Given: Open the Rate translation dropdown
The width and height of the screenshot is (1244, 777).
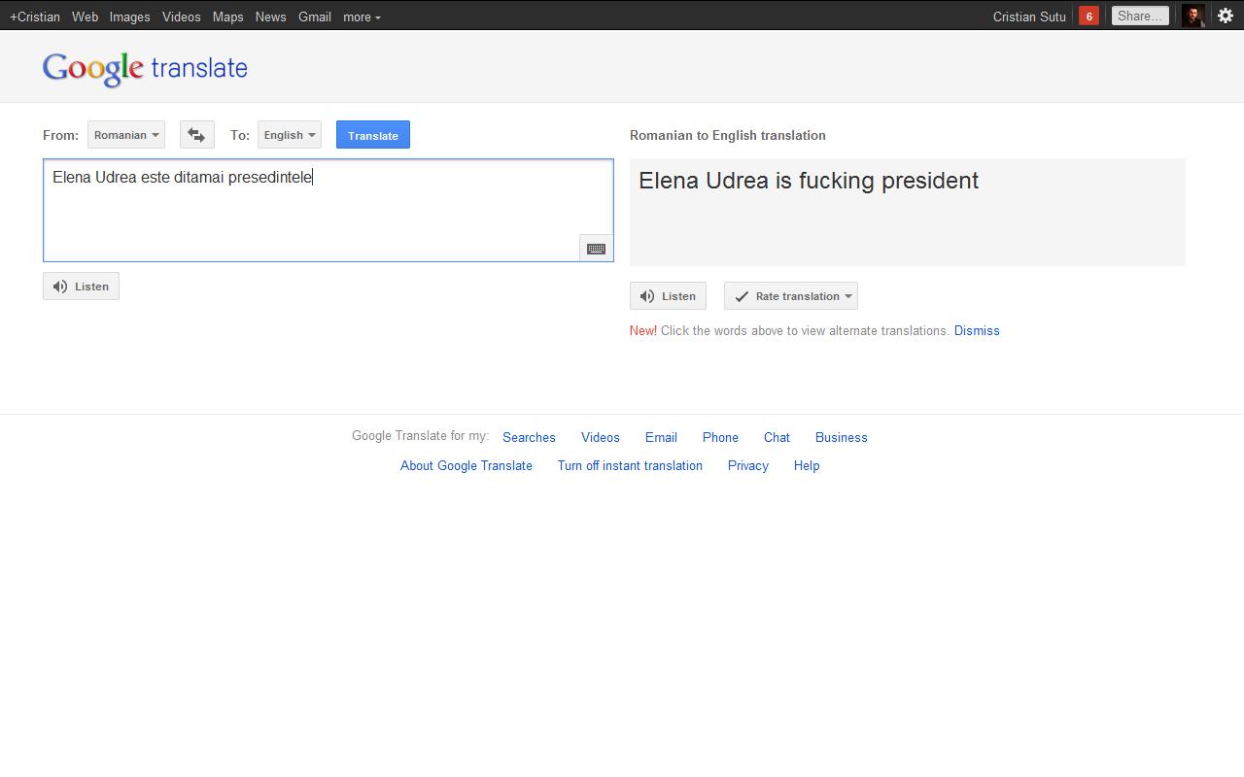Looking at the screenshot, I should point(790,296).
